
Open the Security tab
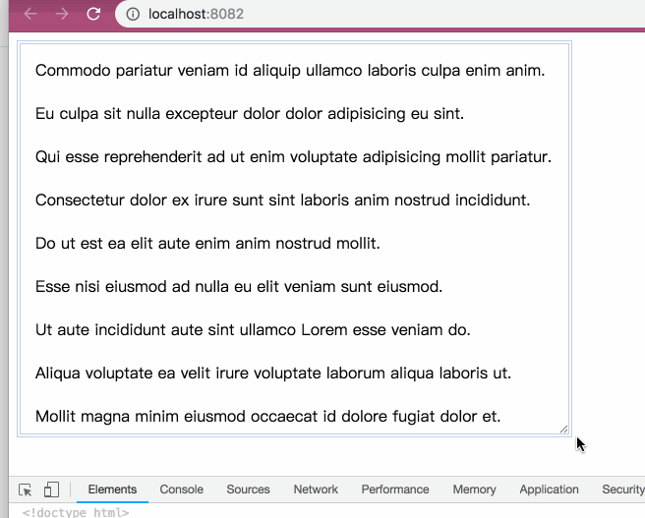pyautogui.click(x=622, y=489)
